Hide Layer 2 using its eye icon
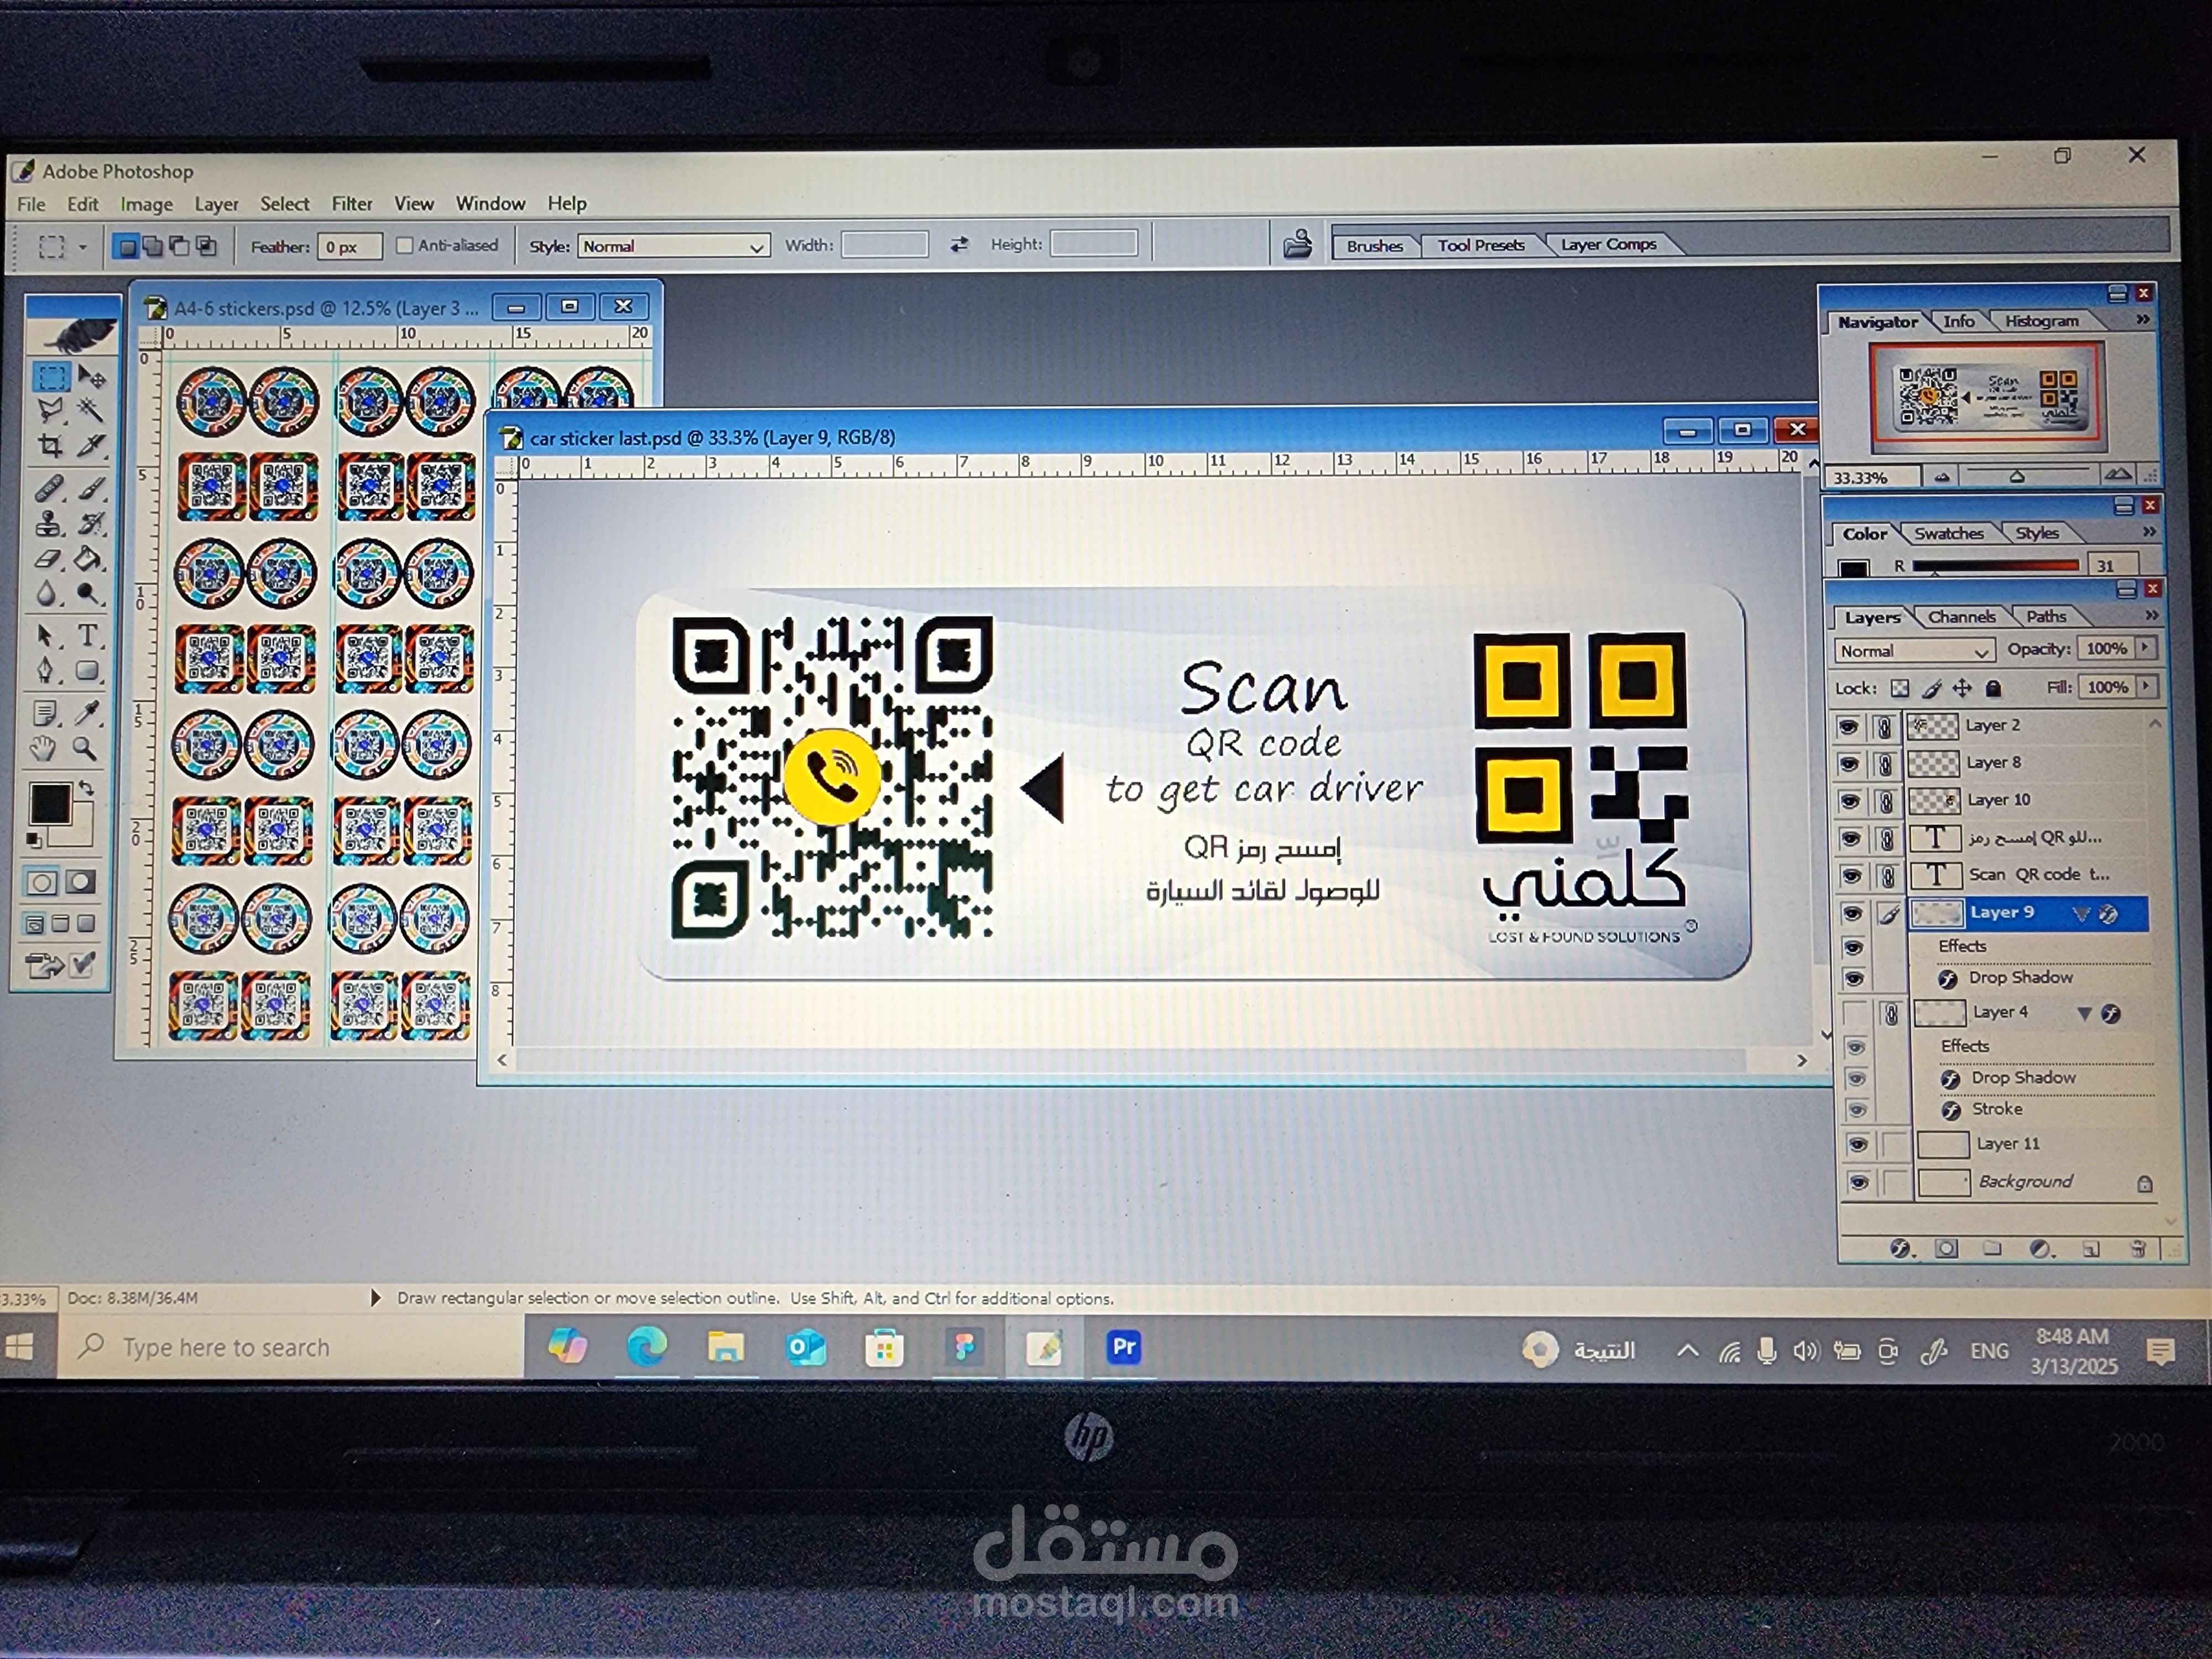The width and height of the screenshot is (2212, 1659). point(1848,727)
